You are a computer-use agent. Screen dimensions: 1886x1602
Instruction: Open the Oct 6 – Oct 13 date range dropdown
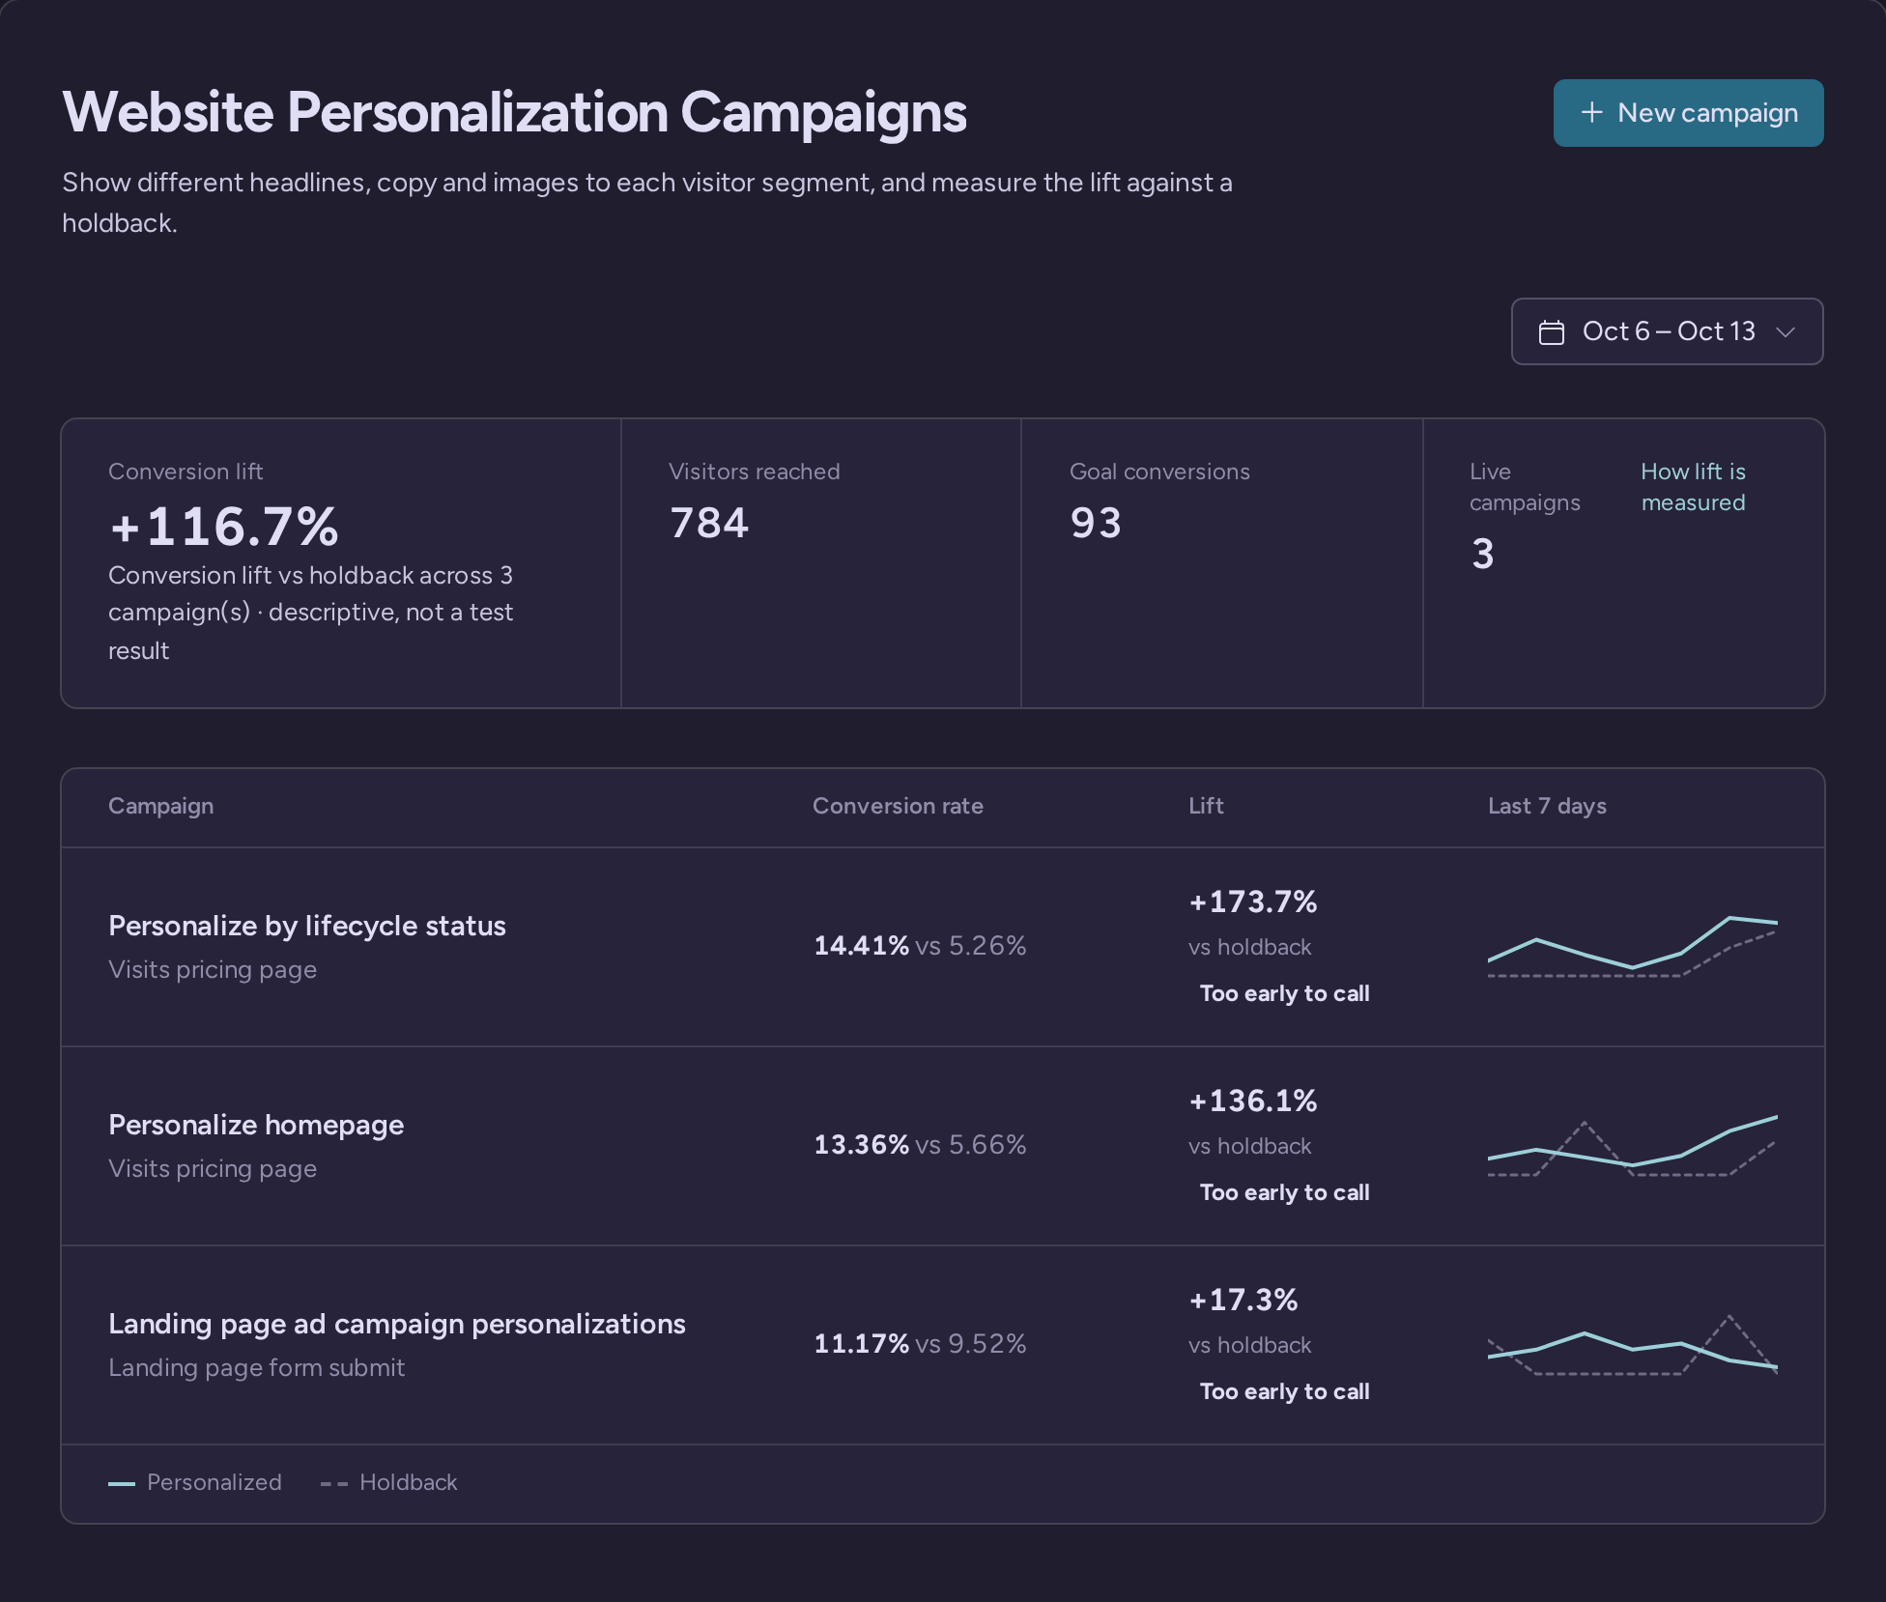1667,331
